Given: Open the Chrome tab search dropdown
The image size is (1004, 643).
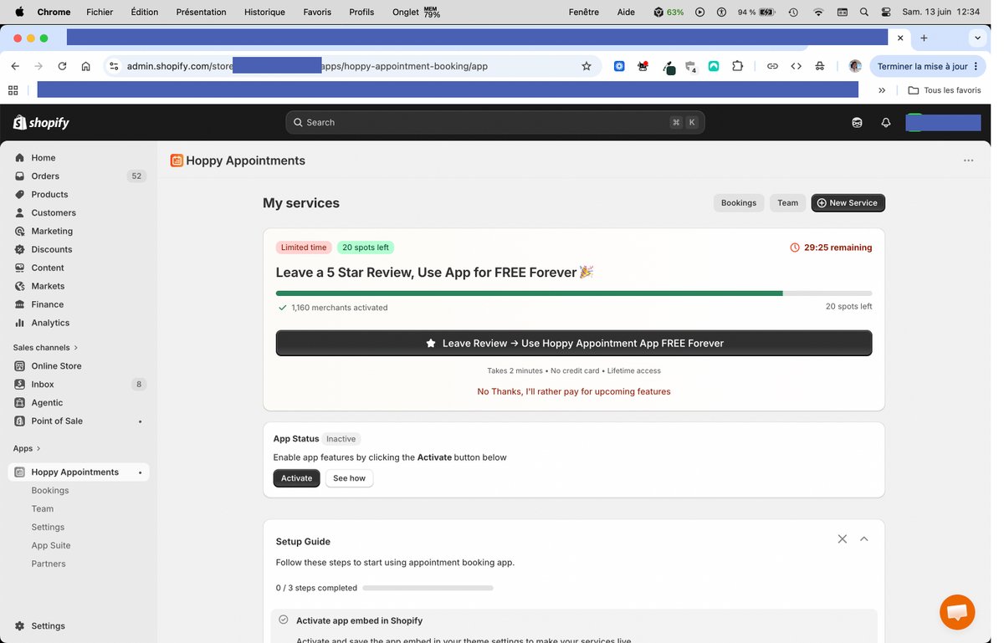Looking at the screenshot, I should 977,38.
